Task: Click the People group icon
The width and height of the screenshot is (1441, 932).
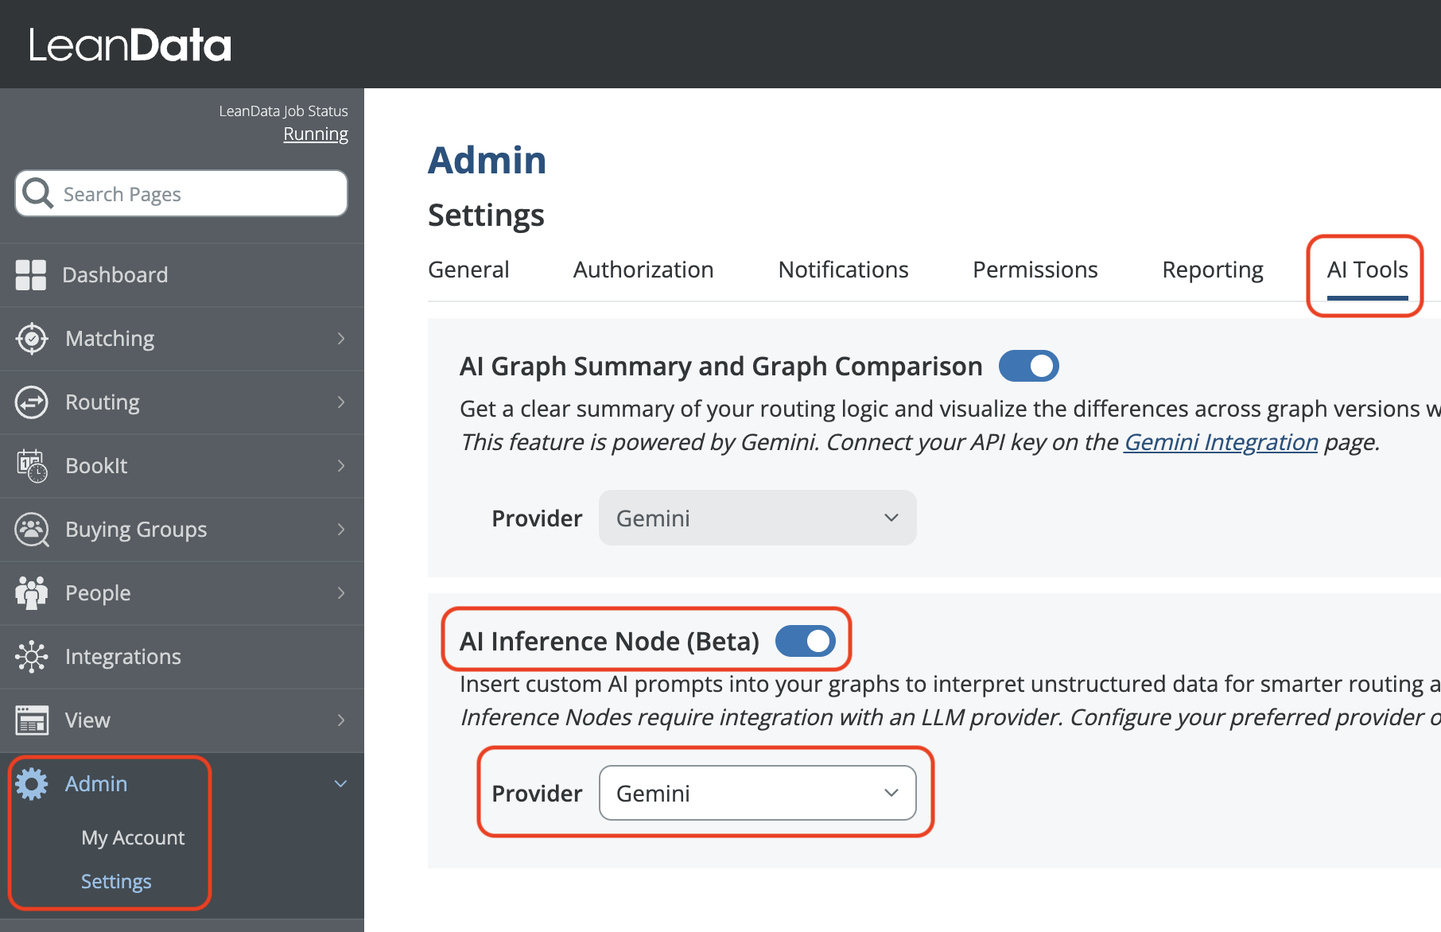Action: click(x=32, y=593)
